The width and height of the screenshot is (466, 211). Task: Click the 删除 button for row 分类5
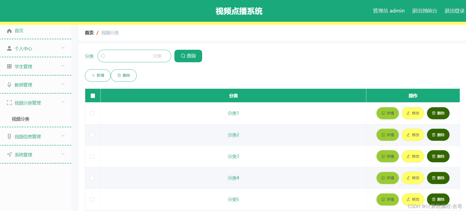point(438,199)
